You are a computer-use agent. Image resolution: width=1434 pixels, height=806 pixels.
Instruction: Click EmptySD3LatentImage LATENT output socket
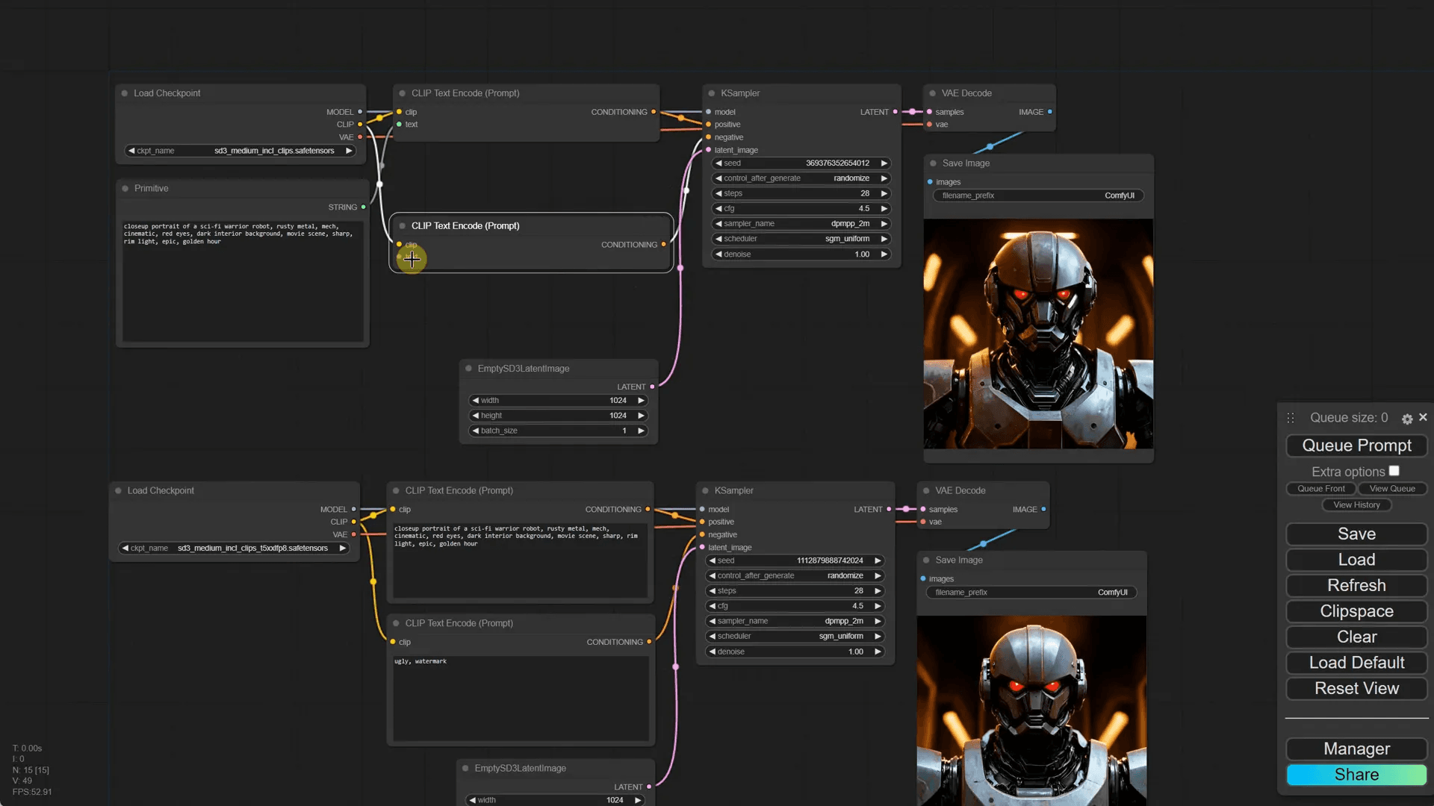coord(652,387)
